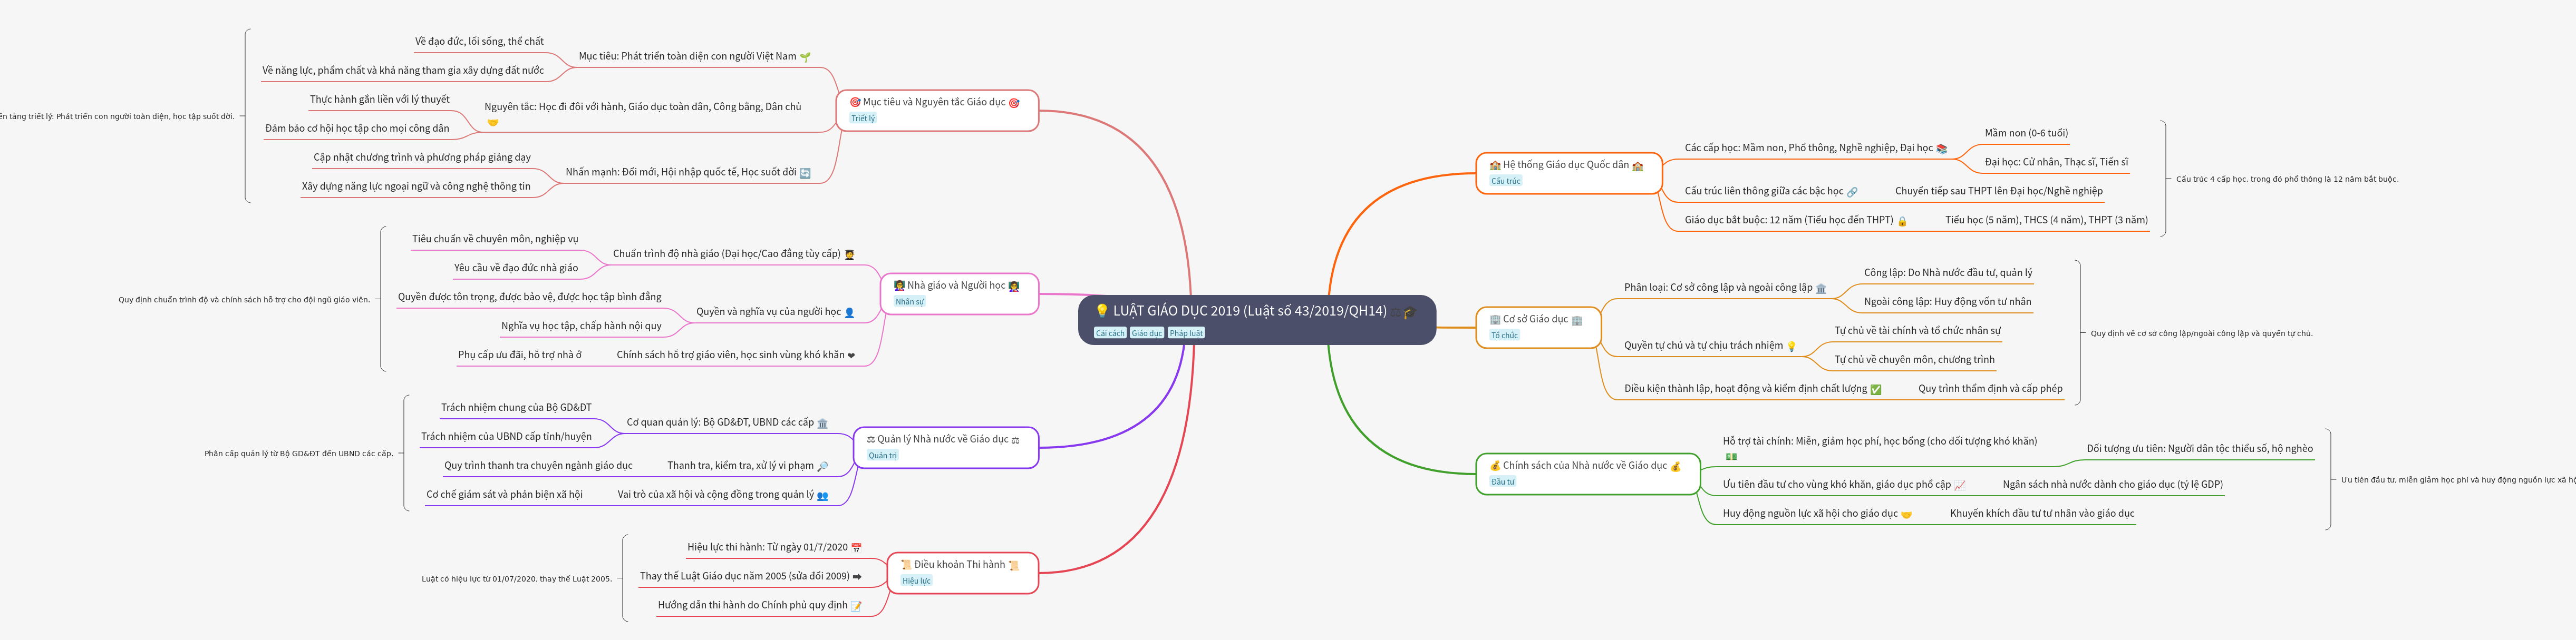Click the Triết lý tag label
Screen dimensions: 2576x640
tap(862, 119)
